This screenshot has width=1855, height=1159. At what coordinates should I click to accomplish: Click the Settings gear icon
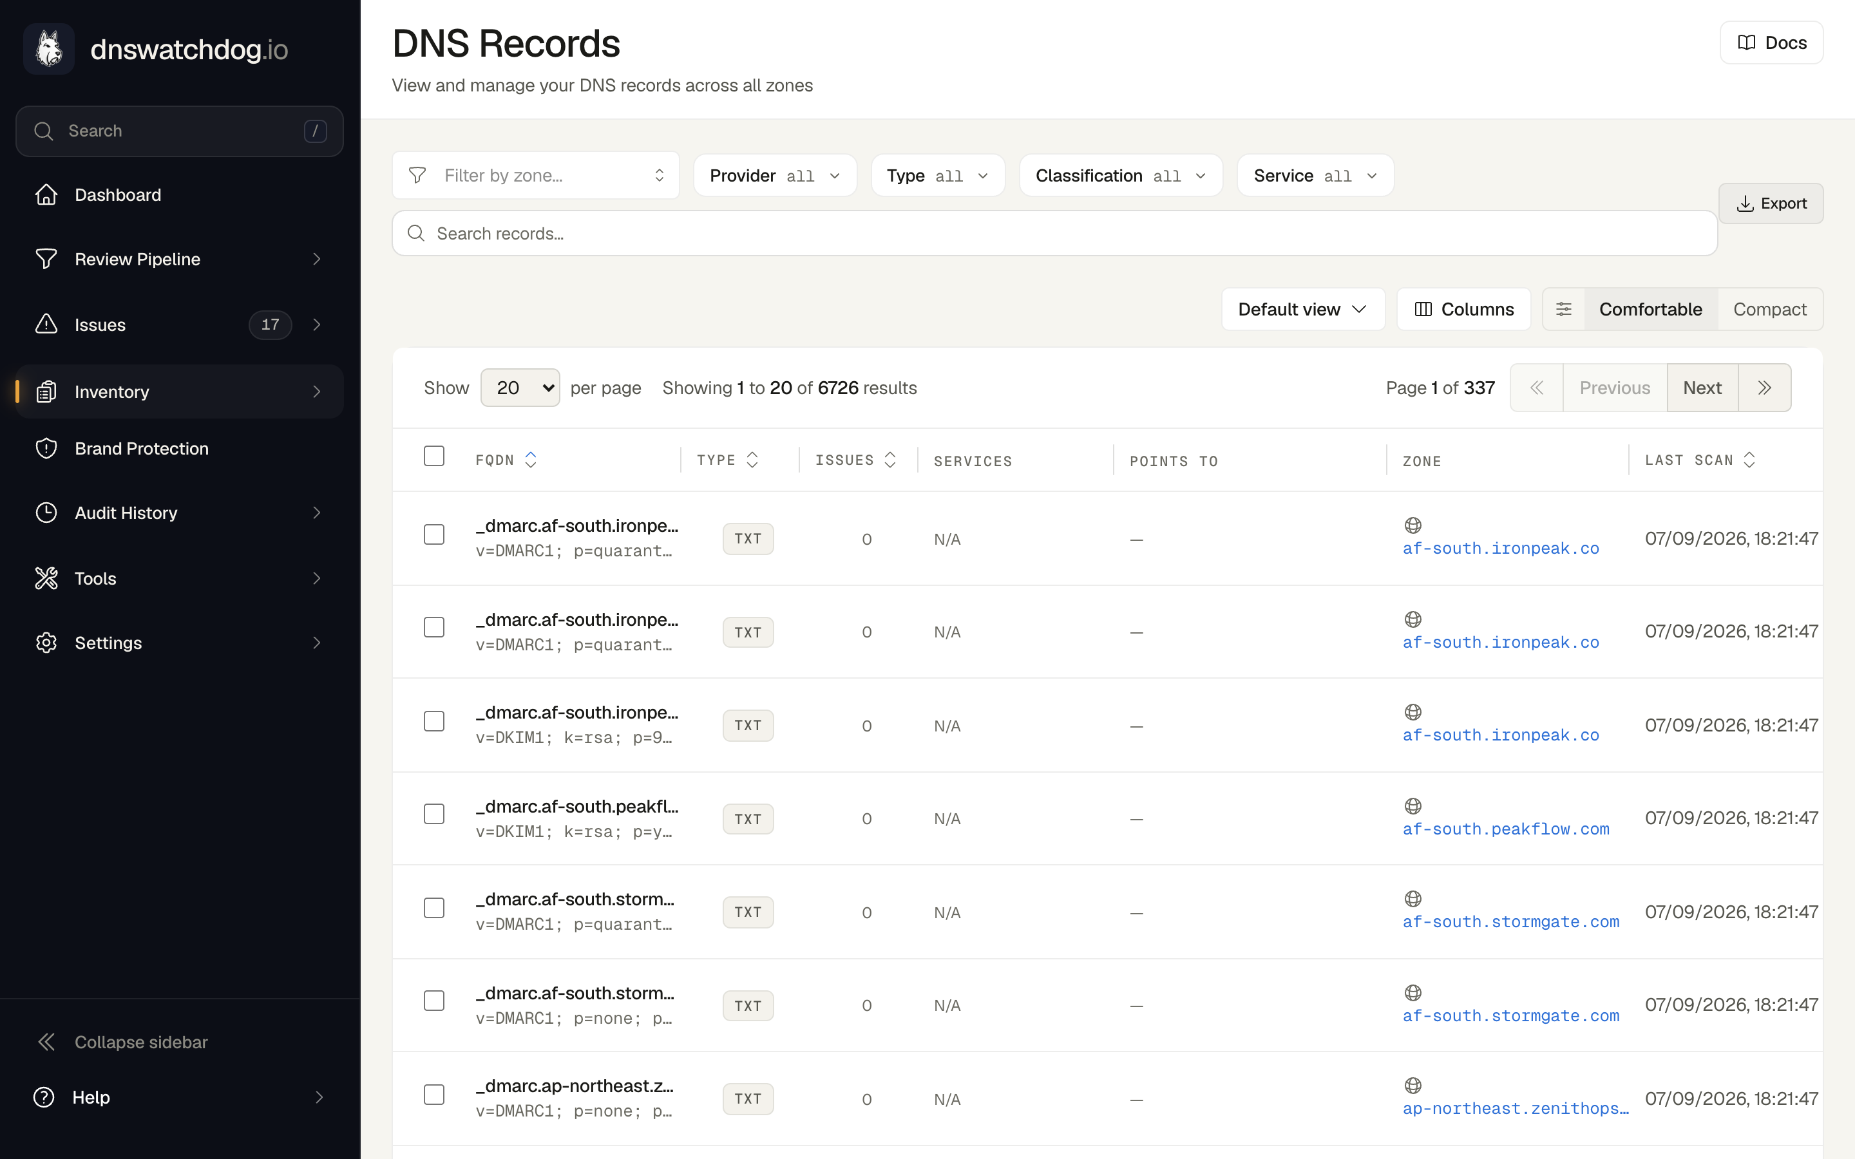click(x=46, y=643)
